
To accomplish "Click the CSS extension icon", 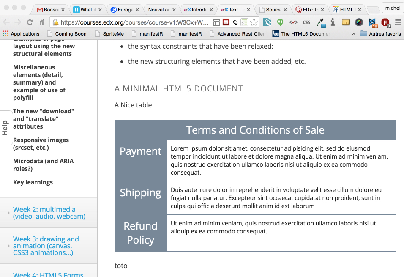I will (x=307, y=22).
